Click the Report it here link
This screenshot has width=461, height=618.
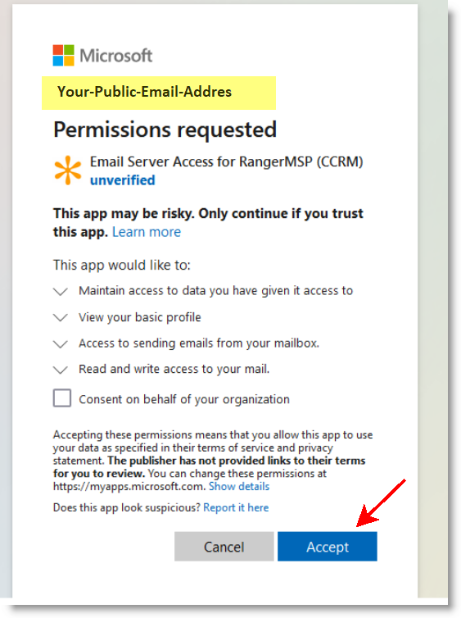[236, 507]
